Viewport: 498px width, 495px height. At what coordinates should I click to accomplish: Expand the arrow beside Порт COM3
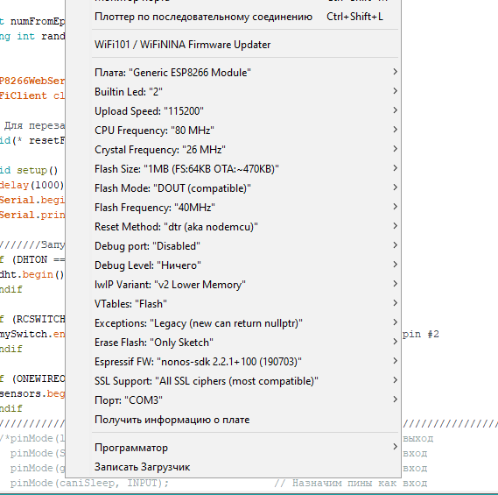tap(395, 400)
